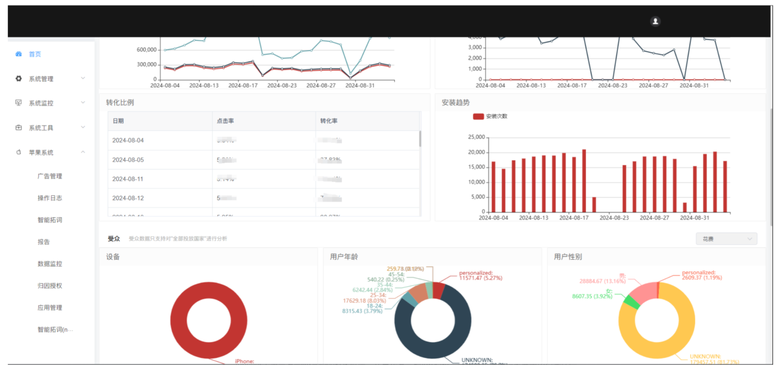Toggle the 安装次数 red legend marker
This screenshot has width=778, height=369.
478,116
